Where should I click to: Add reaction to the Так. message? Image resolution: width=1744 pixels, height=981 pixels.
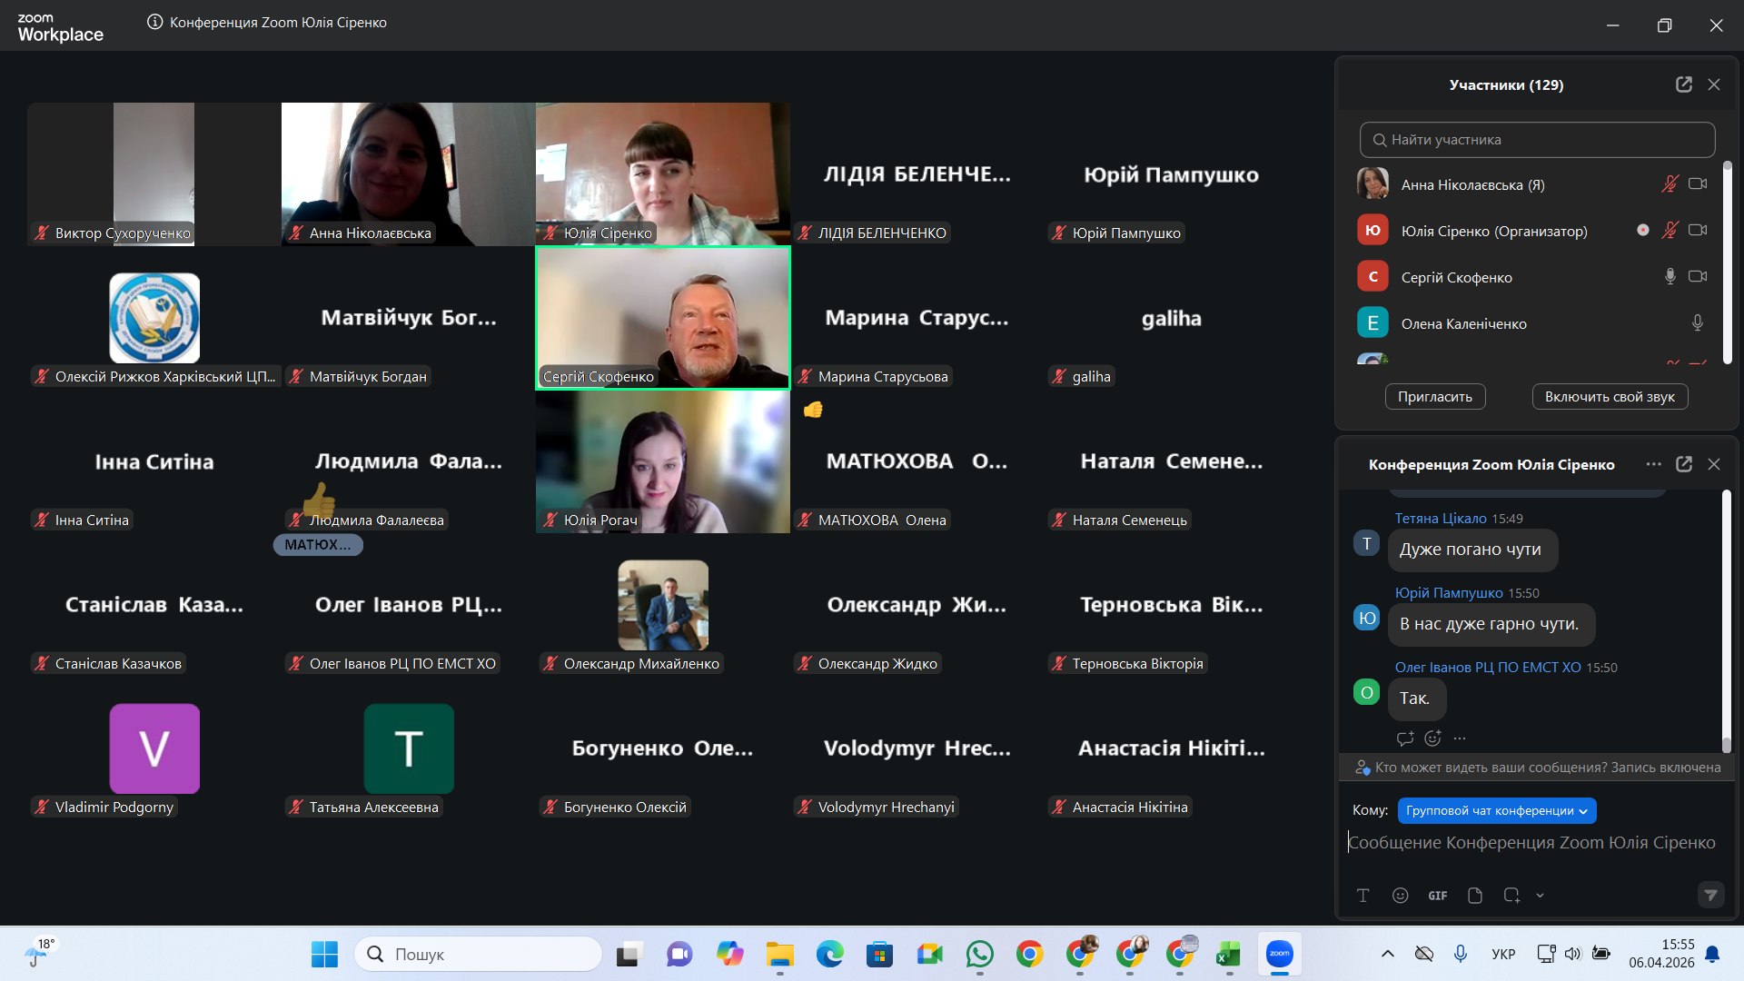1432,738
